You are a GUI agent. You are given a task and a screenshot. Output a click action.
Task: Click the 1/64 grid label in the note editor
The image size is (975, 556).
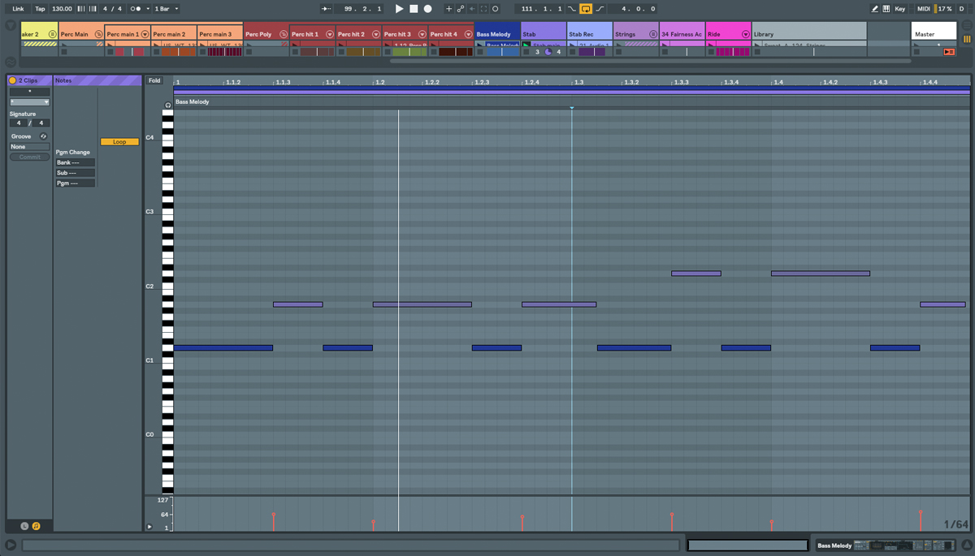click(x=955, y=524)
